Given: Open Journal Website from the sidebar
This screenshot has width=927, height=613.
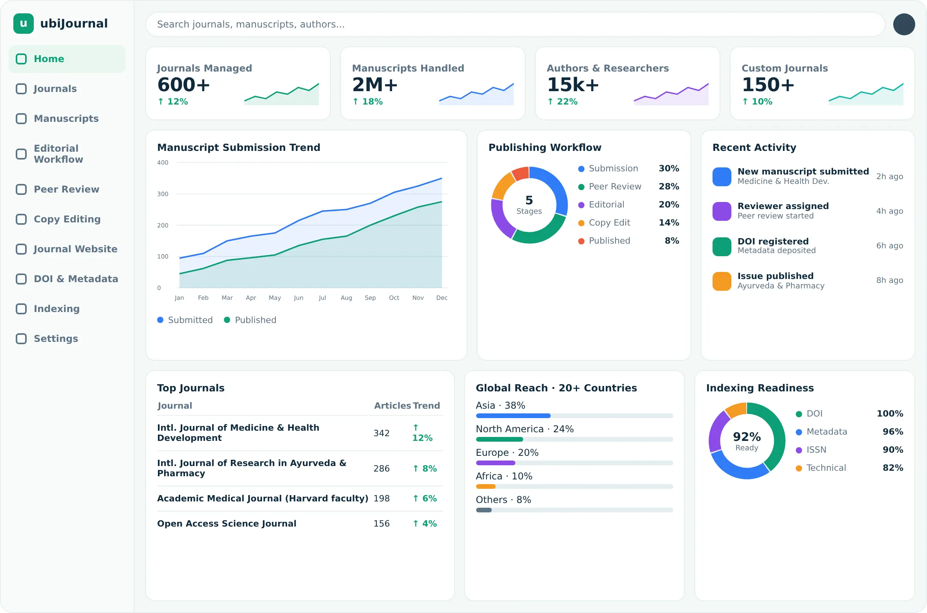Looking at the screenshot, I should pyautogui.click(x=67, y=249).
